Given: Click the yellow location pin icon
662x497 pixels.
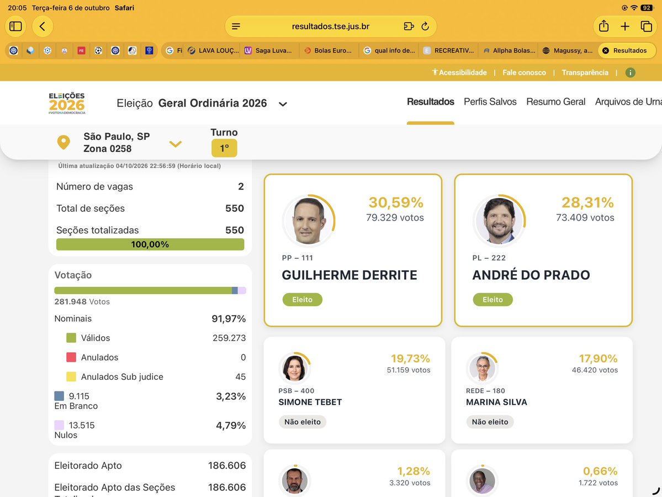Looking at the screenshot, I should (63, 143).
